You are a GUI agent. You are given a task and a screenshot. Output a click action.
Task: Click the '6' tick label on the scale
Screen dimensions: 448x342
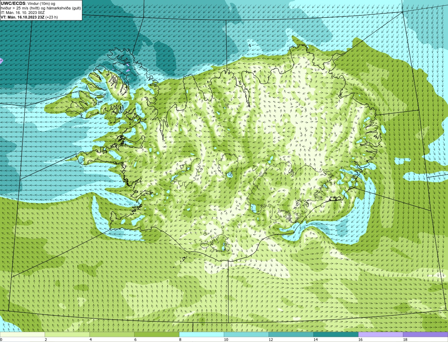(x=135, y=340)
